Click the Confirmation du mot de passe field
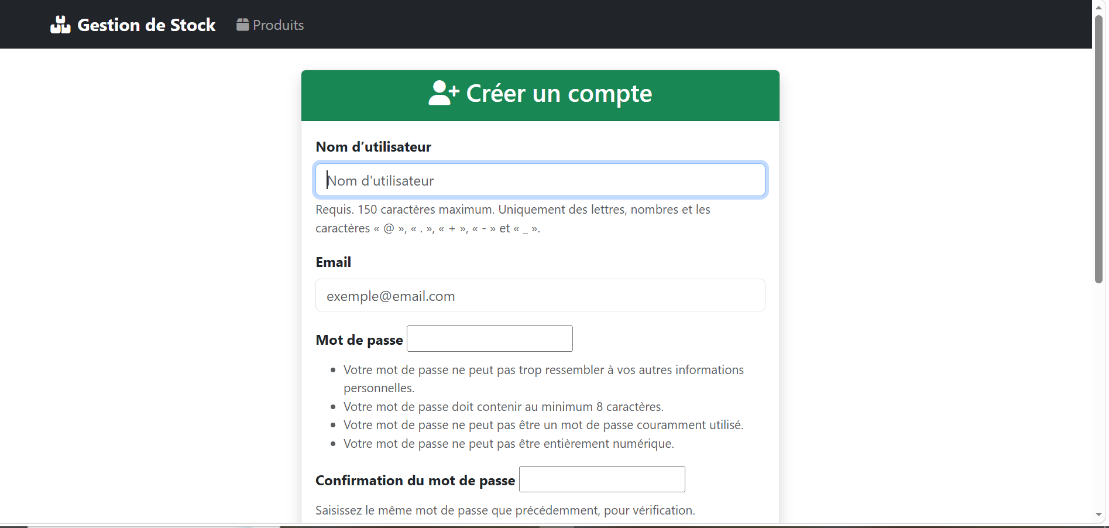The height and width of the screenshot is (528, 1109). tap(602, 479)
